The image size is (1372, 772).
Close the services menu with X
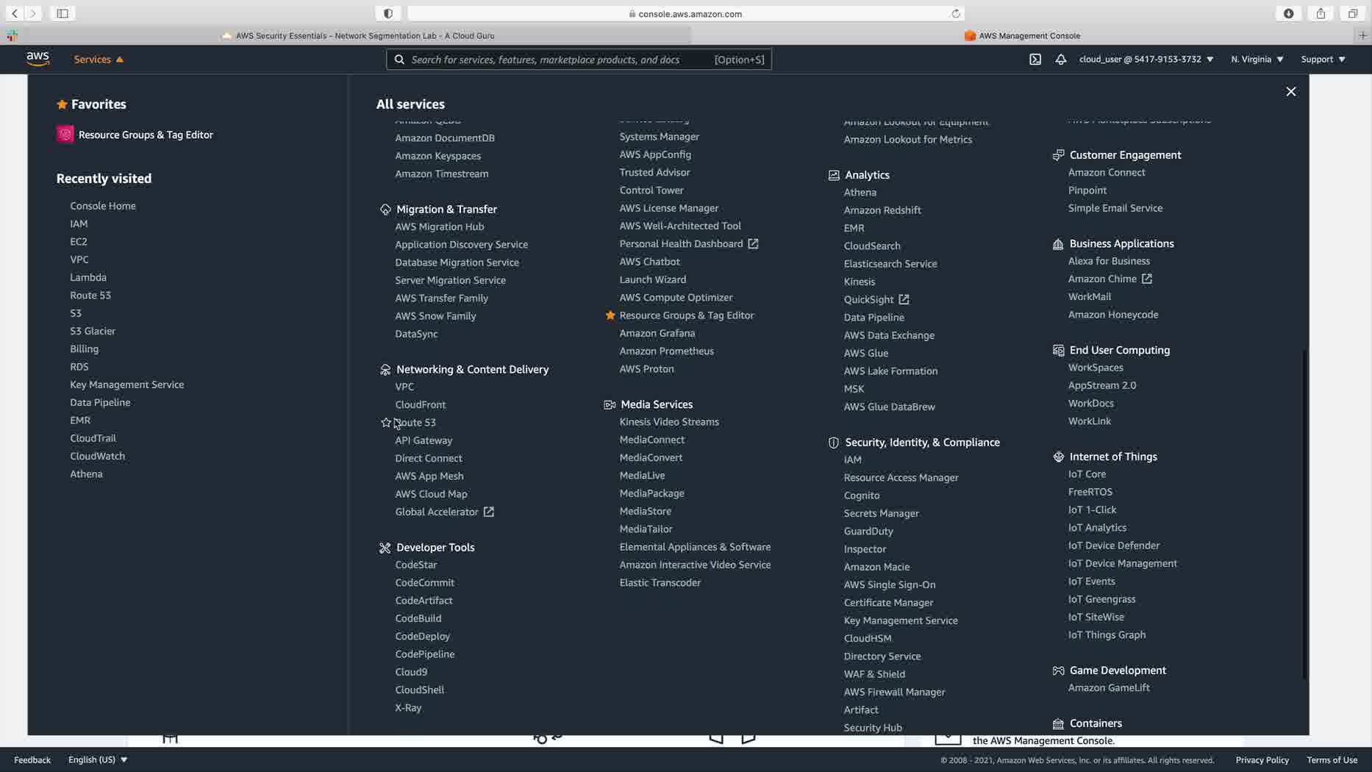click(x=1290, y=91)
